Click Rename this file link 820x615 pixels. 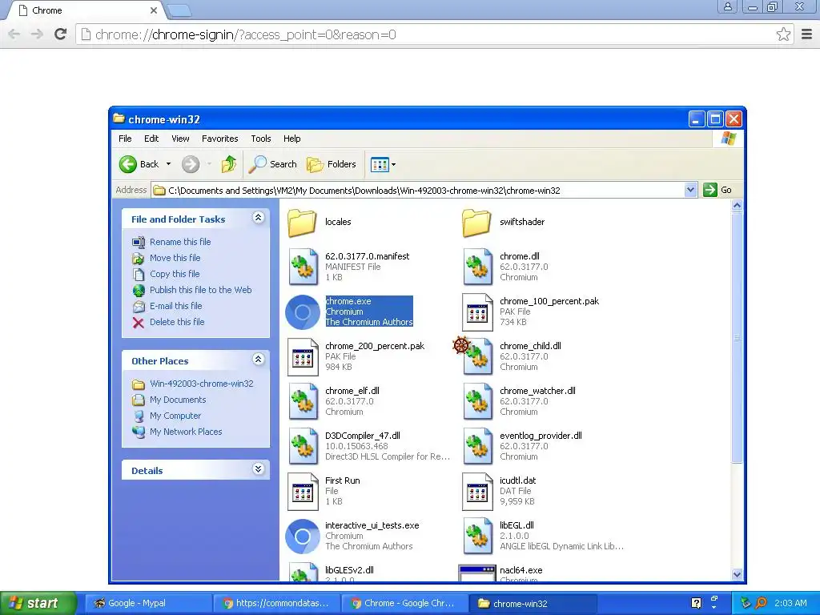(x=180, y=242)
